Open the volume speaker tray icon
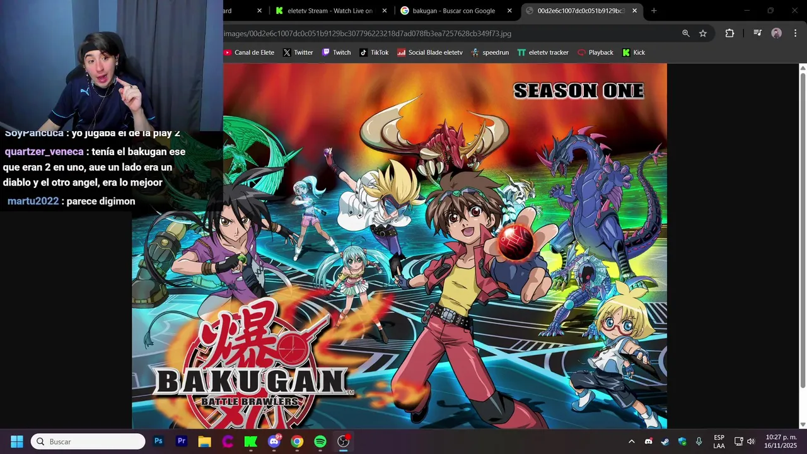The image size is (807, 454). point(750,441)
